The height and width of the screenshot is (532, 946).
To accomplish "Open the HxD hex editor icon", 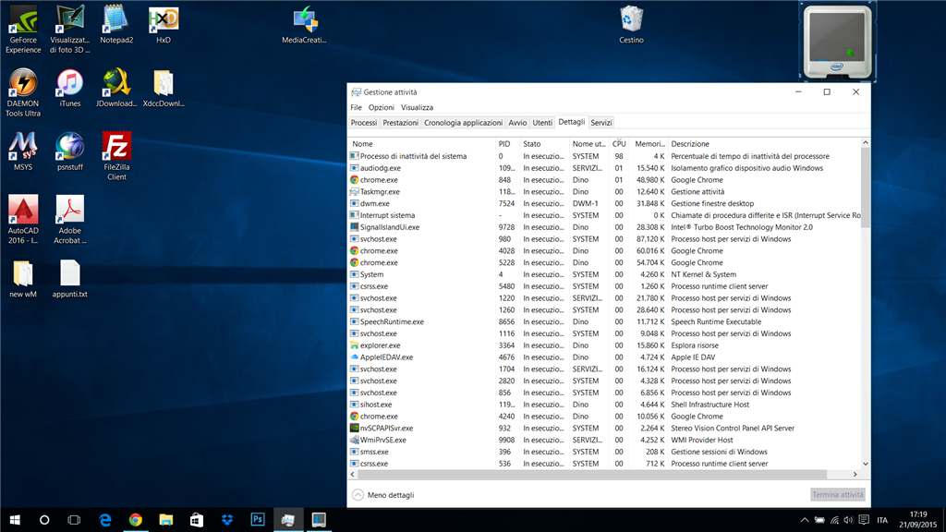I will (x=164, y=24).
